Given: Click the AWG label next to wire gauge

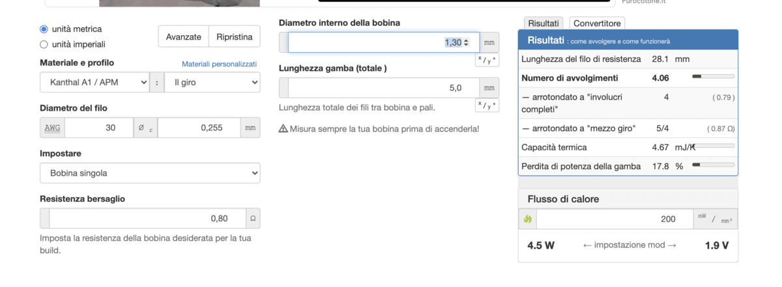Looking at the screenshot, I should coord(53,128).
